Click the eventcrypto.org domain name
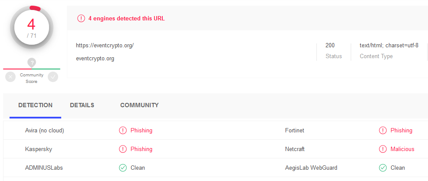Image resolution: width=428 pixels, height=181 pixels. [95, 59]
